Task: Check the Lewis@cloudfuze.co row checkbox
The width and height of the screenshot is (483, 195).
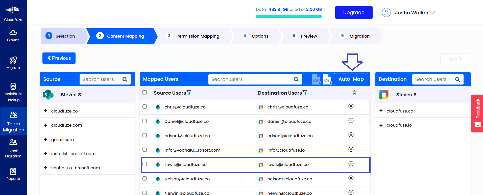Action: pos(144,164)
